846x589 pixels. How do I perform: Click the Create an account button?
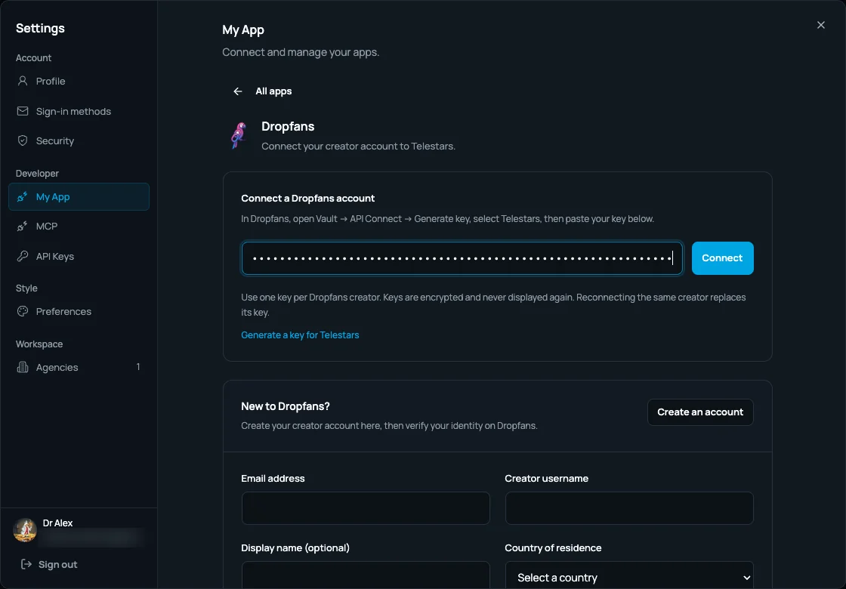[x=700, y=412]
